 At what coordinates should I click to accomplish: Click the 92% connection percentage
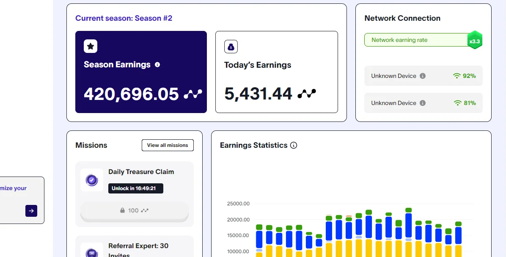[469, 76]
